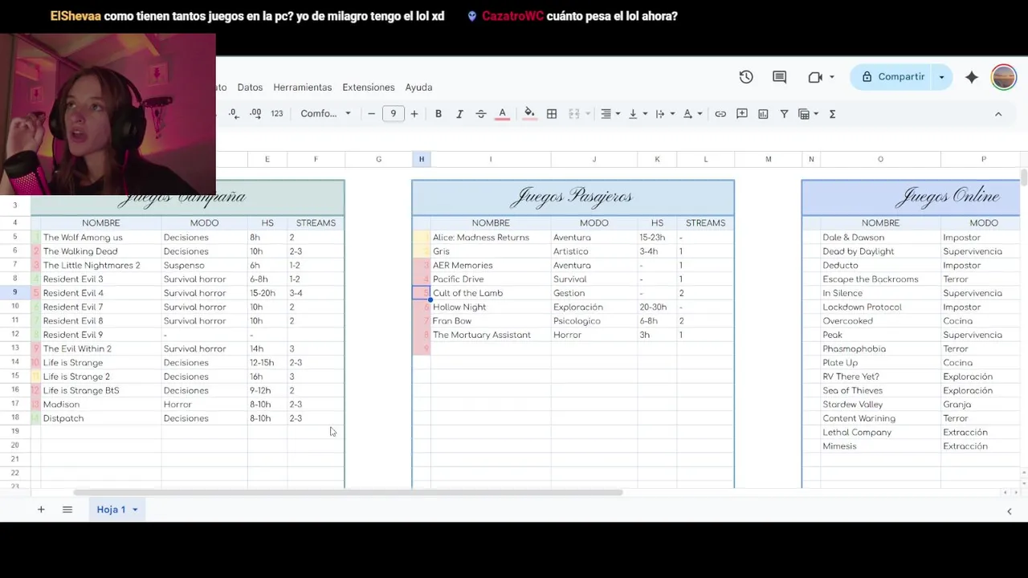Image resolution: width=1028 pixels, height=578 pixels.
Task: Select cell Resident Evil 4
Action: pos(100,293)
